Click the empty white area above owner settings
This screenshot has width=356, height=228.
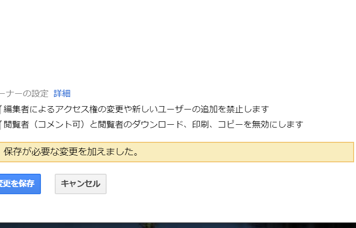(x=178, y=43)
